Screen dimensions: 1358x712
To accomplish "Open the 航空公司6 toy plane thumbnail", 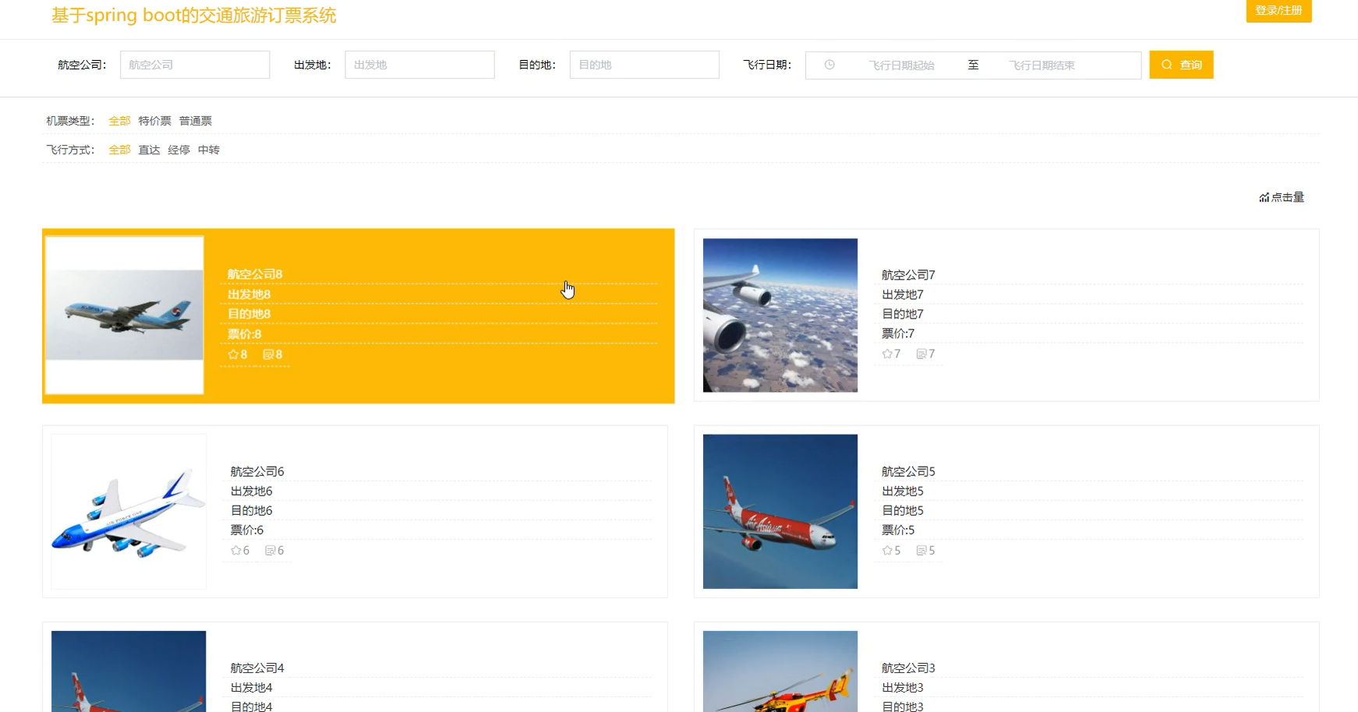I will coord(129,512).
